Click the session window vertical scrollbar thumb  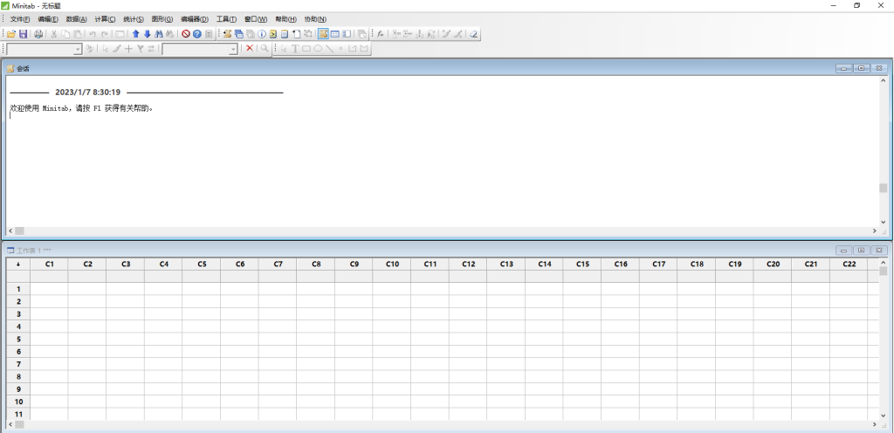(x=883, y=188)
